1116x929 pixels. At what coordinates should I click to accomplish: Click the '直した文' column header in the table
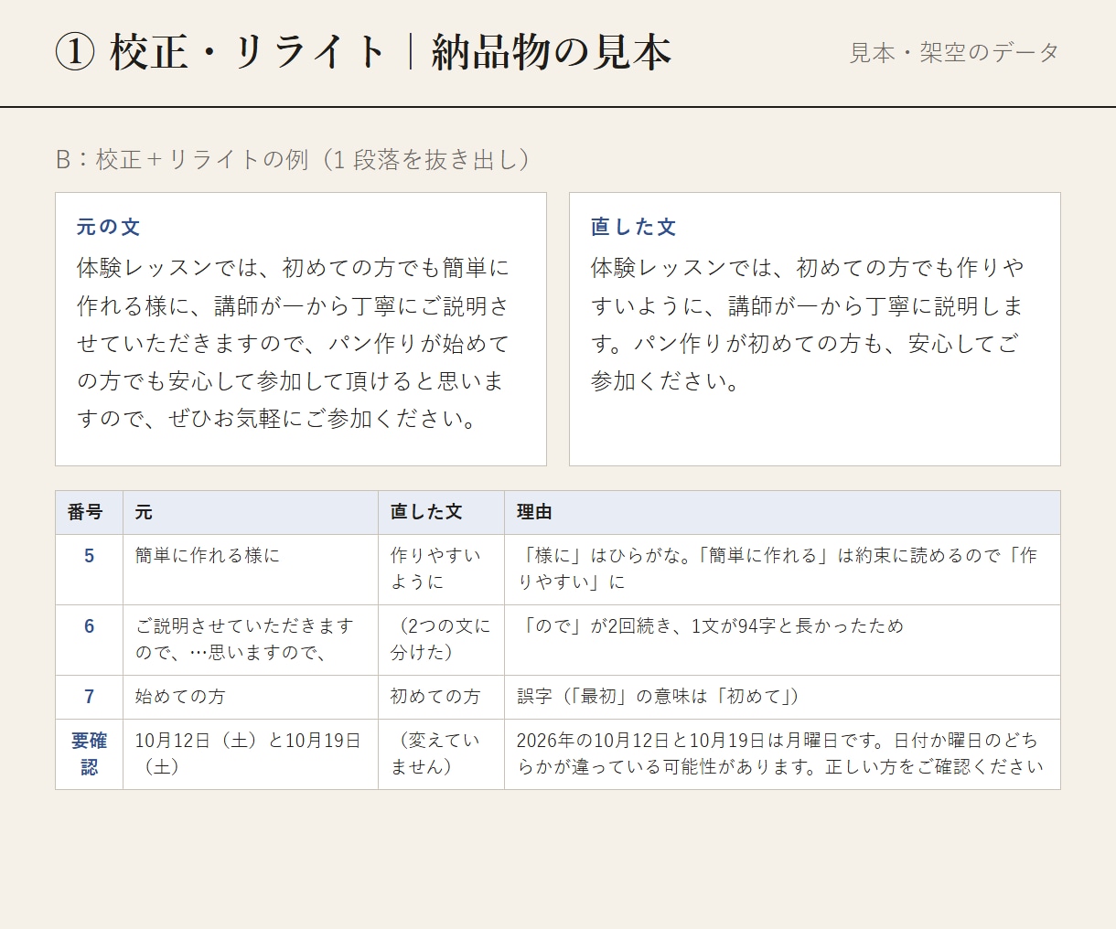[426, 512]
